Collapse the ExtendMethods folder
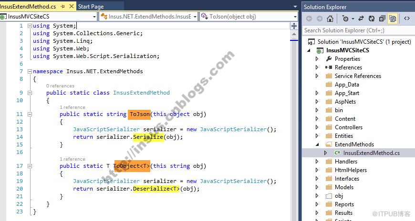This screenshot has width=415, height=221. [x=317, y=144]
